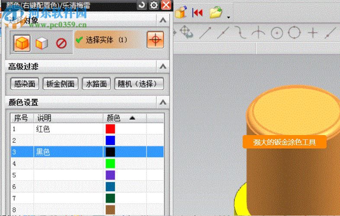Click the 红色 description text
Screen dimensions: 340x216
pyautogui.click(x=43, y=129)
